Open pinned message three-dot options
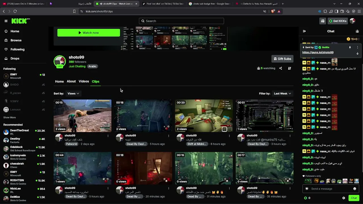363x204 pixels. point(357,47)
